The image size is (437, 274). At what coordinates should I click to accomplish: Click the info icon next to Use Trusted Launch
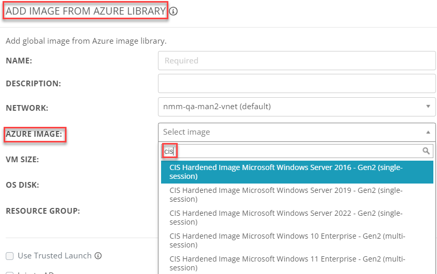[x=98, y=256]
